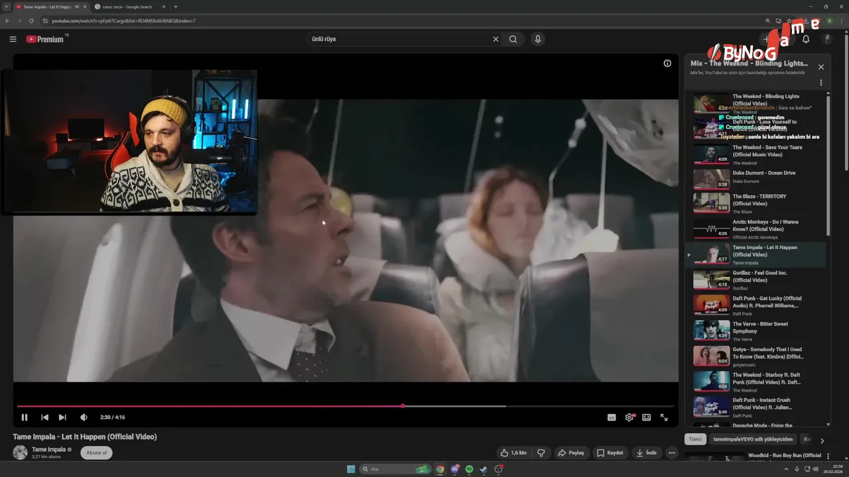Close the Mix playlist panel
This screenshot has width=849, height=477.
click(821, 67)
